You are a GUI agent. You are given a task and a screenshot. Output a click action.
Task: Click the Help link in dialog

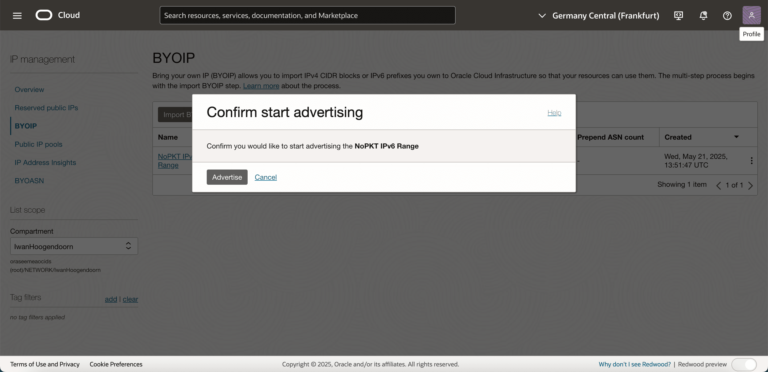[x=554, y=113]
